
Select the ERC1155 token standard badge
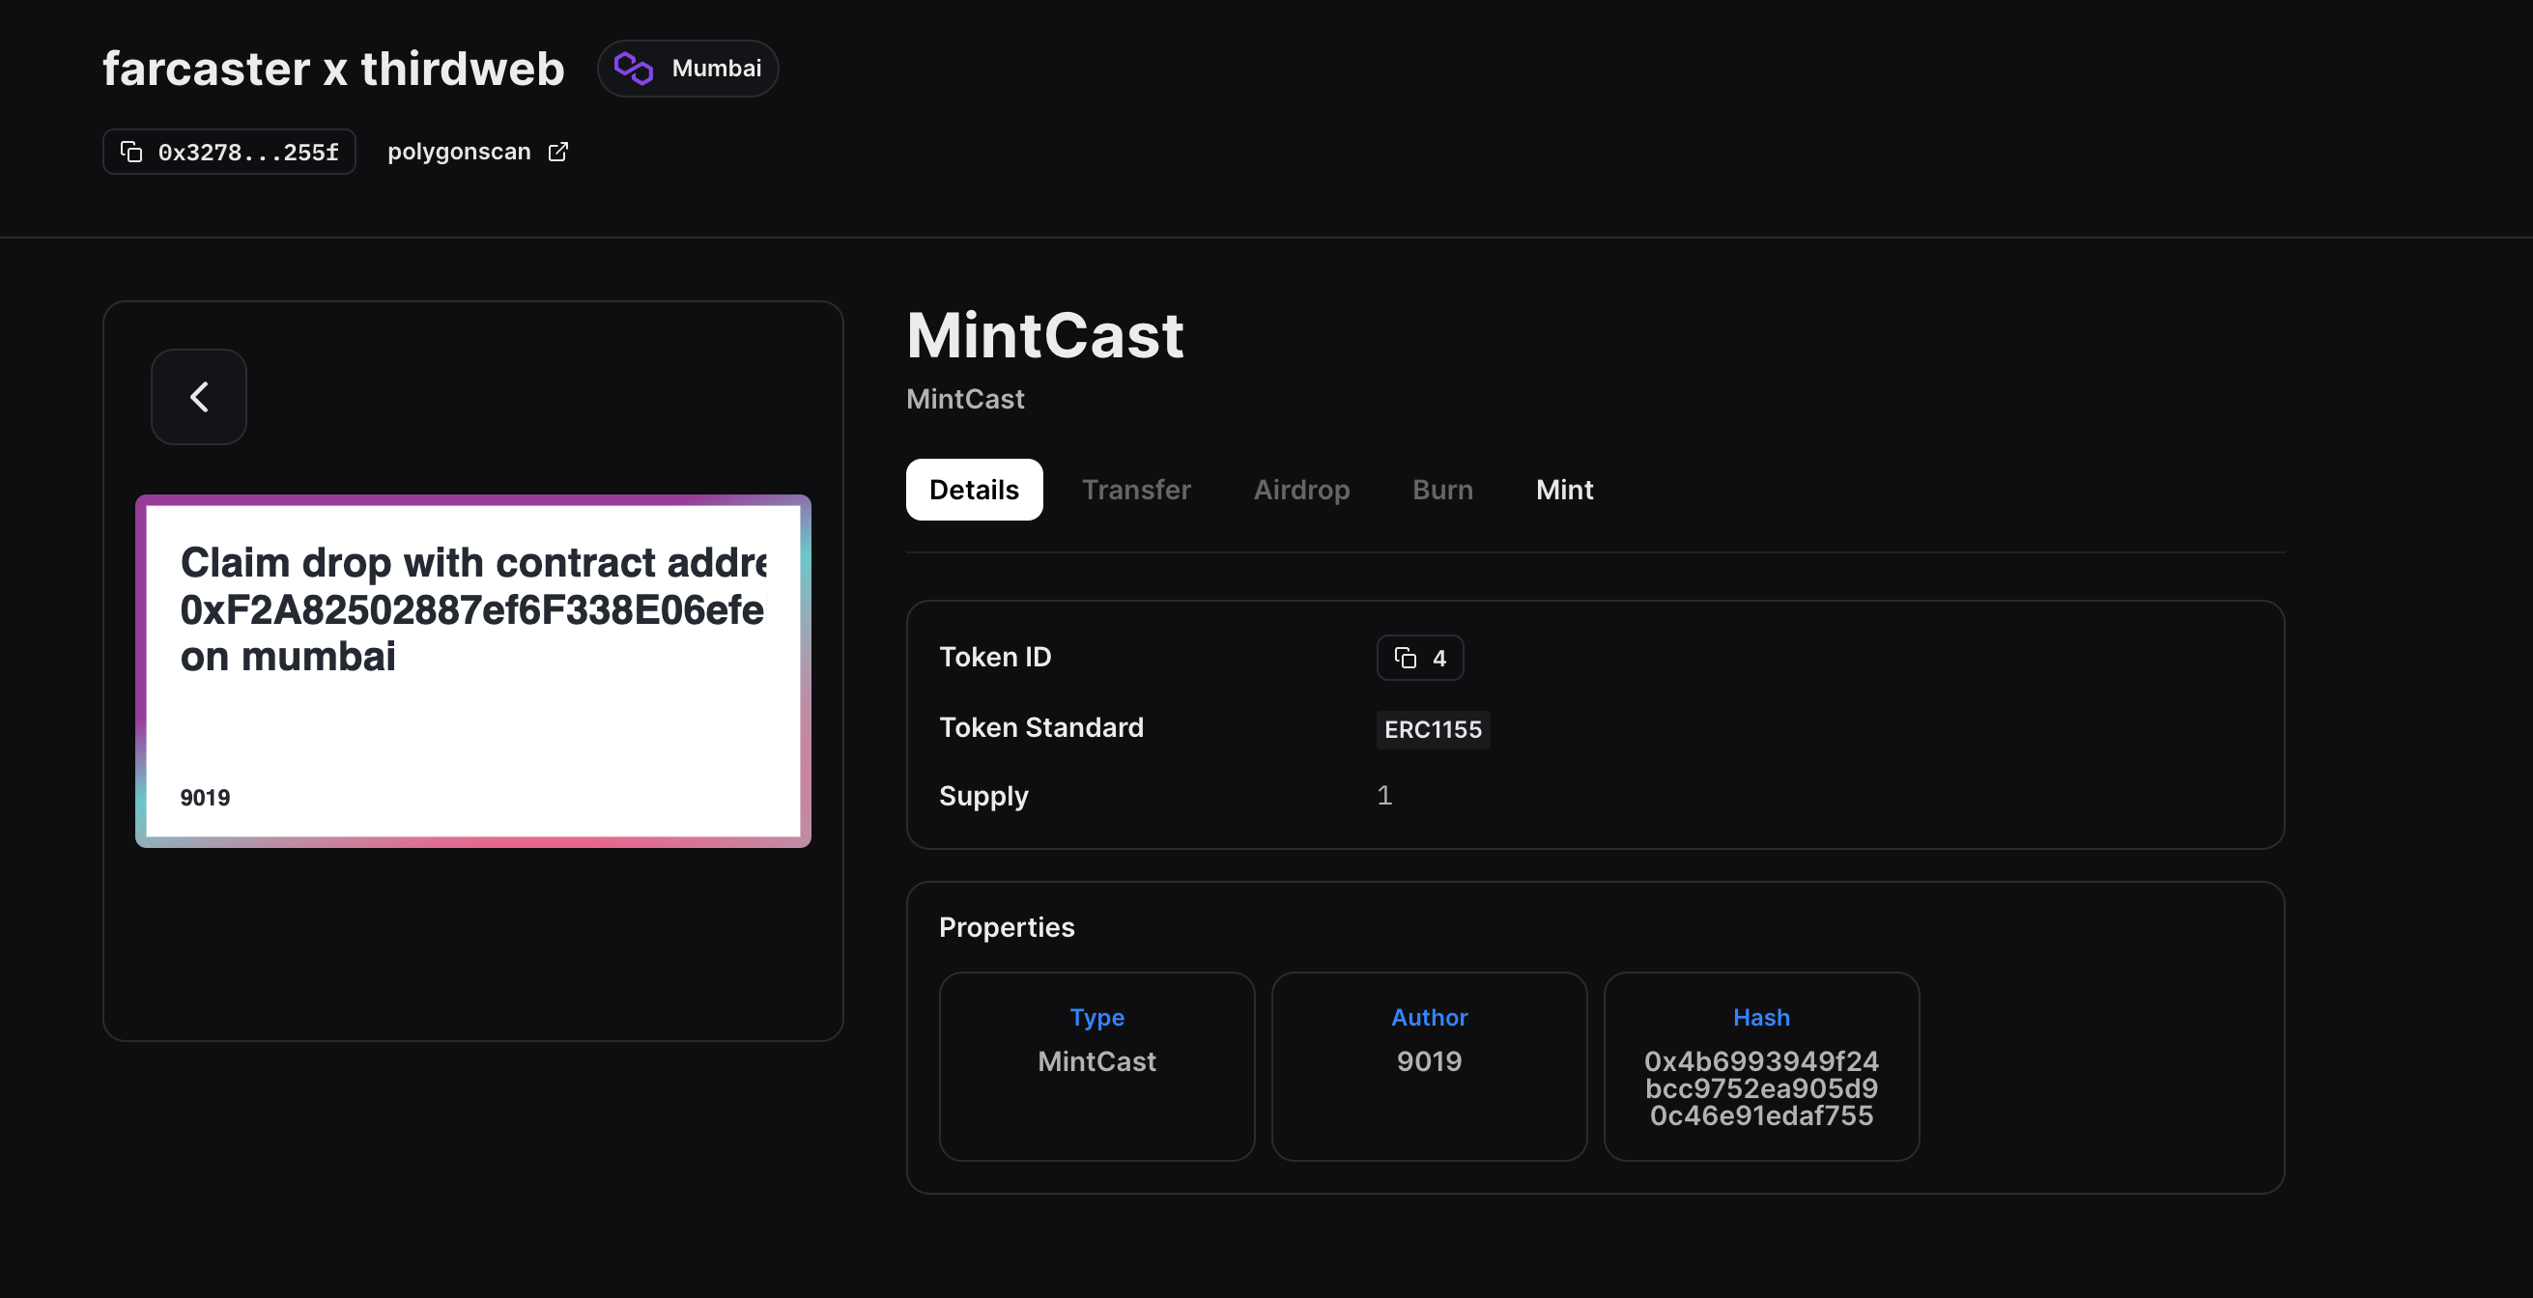coord(1433,729)
